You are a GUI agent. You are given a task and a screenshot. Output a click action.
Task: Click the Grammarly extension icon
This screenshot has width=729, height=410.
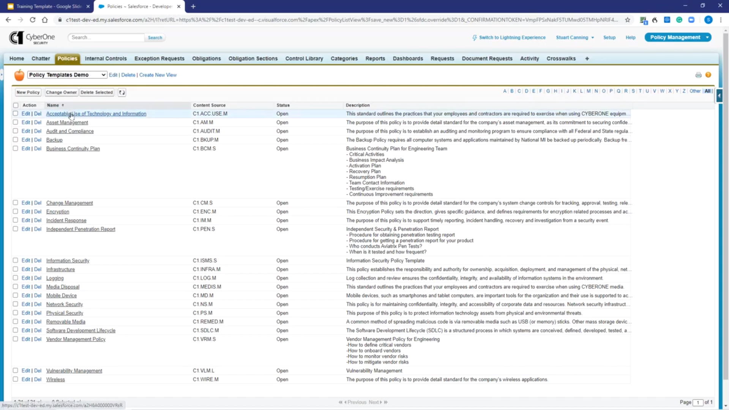coord(679,20)
